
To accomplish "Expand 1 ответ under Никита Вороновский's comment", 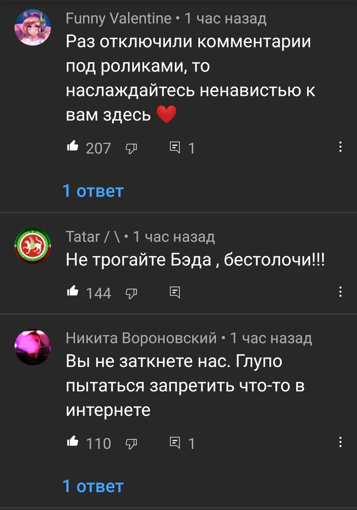I will 93,487.
